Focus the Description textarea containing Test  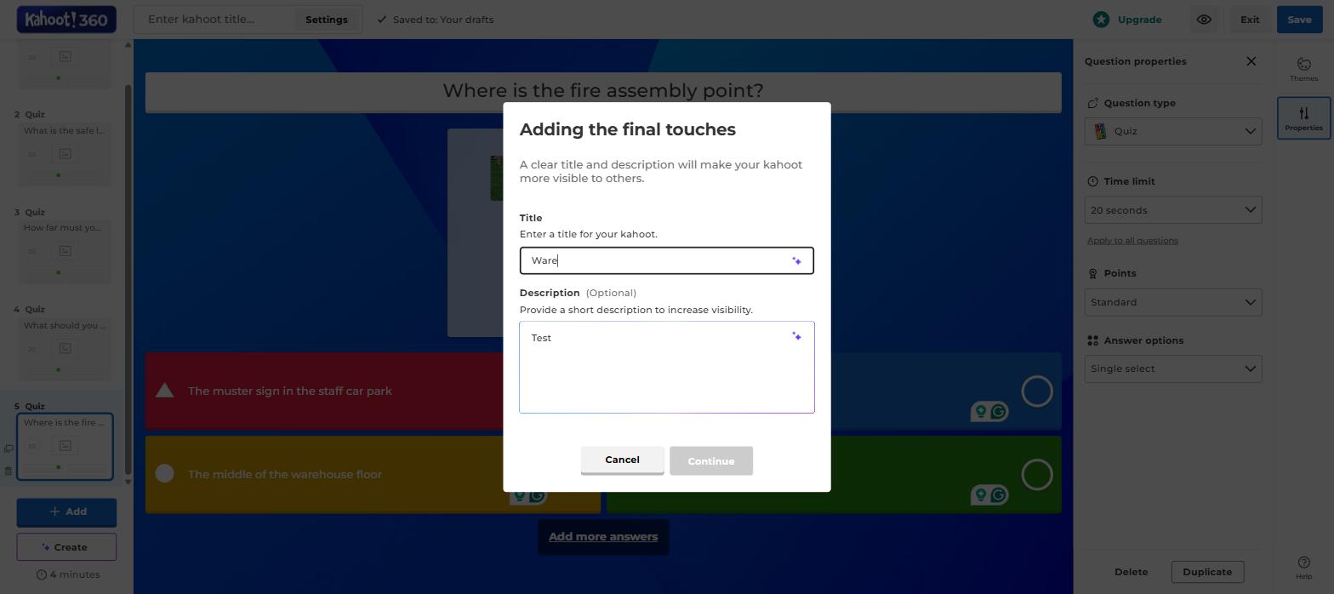[667, 367]
